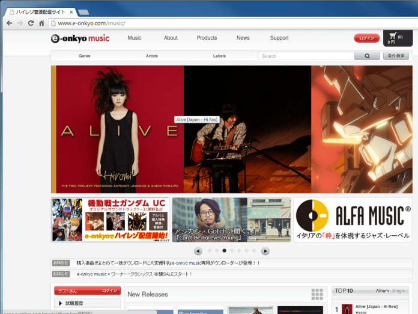Open the Gundam robot banner image
418x314 pixels.
tap(362, 129)
